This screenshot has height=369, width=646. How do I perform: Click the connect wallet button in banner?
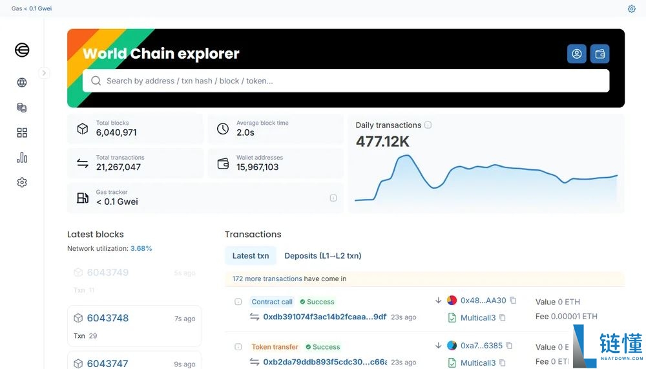[599, 54]
